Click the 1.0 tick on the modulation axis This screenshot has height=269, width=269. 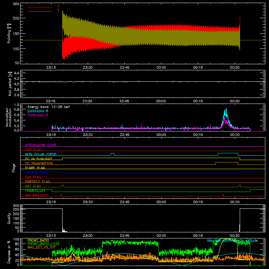point(16,105)
